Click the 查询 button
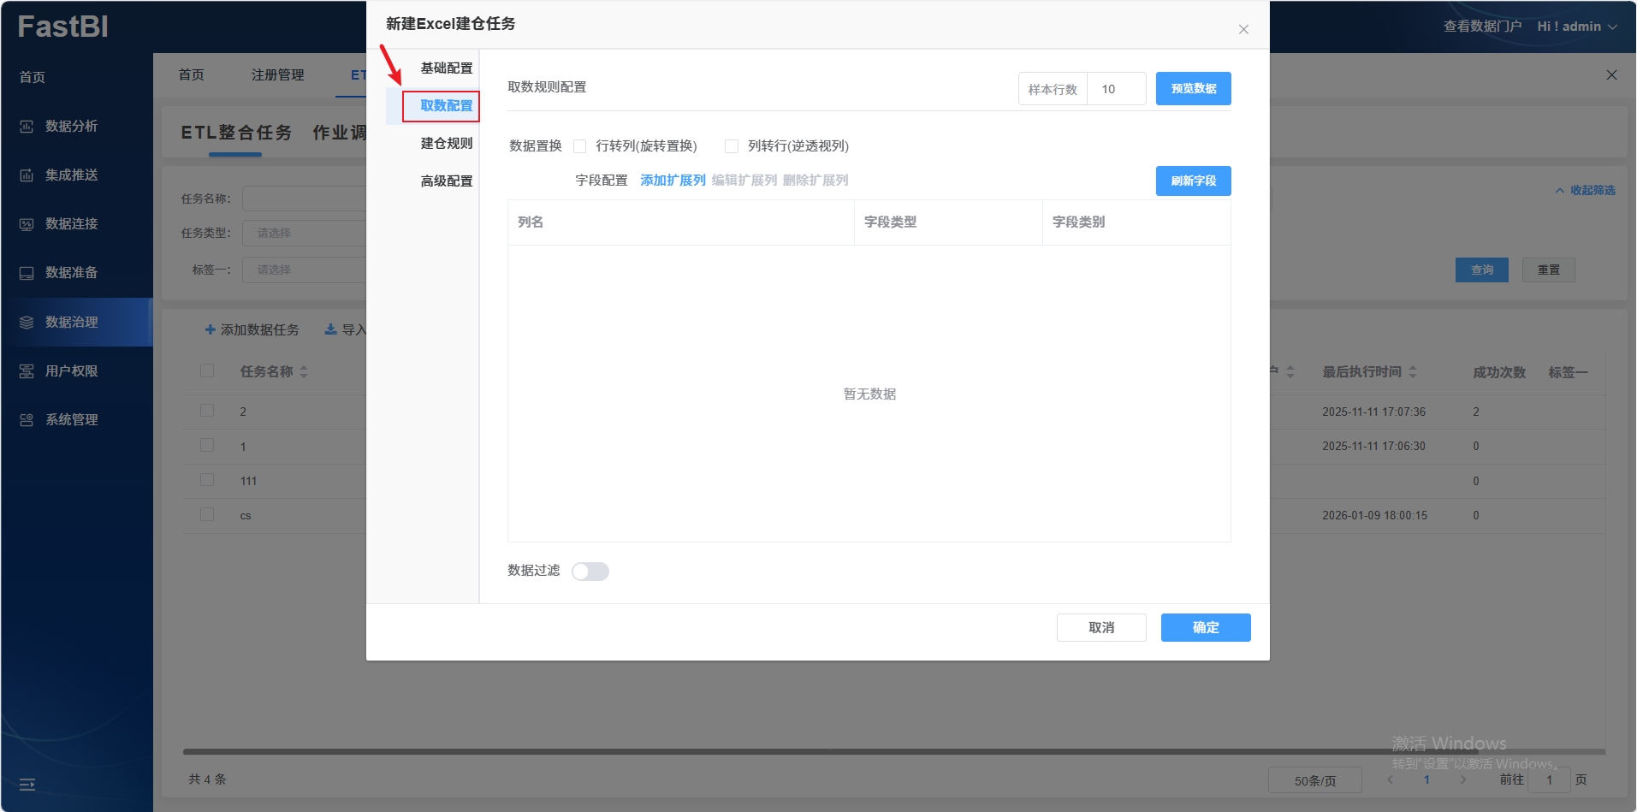1637x812 pixels. click(1482, 270)
